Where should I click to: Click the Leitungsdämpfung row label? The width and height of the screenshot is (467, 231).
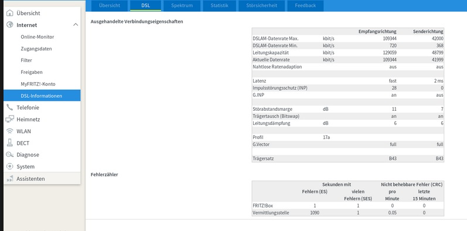click(x=271, y=123)
